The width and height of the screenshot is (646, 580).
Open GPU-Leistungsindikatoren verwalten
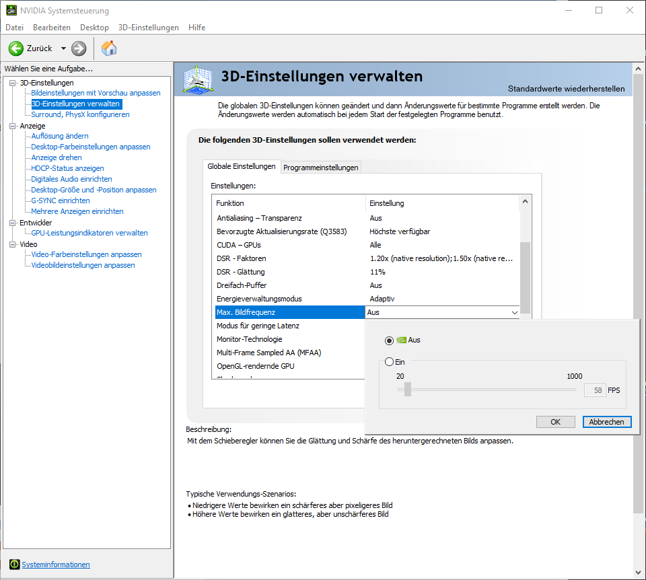[89, 233]
